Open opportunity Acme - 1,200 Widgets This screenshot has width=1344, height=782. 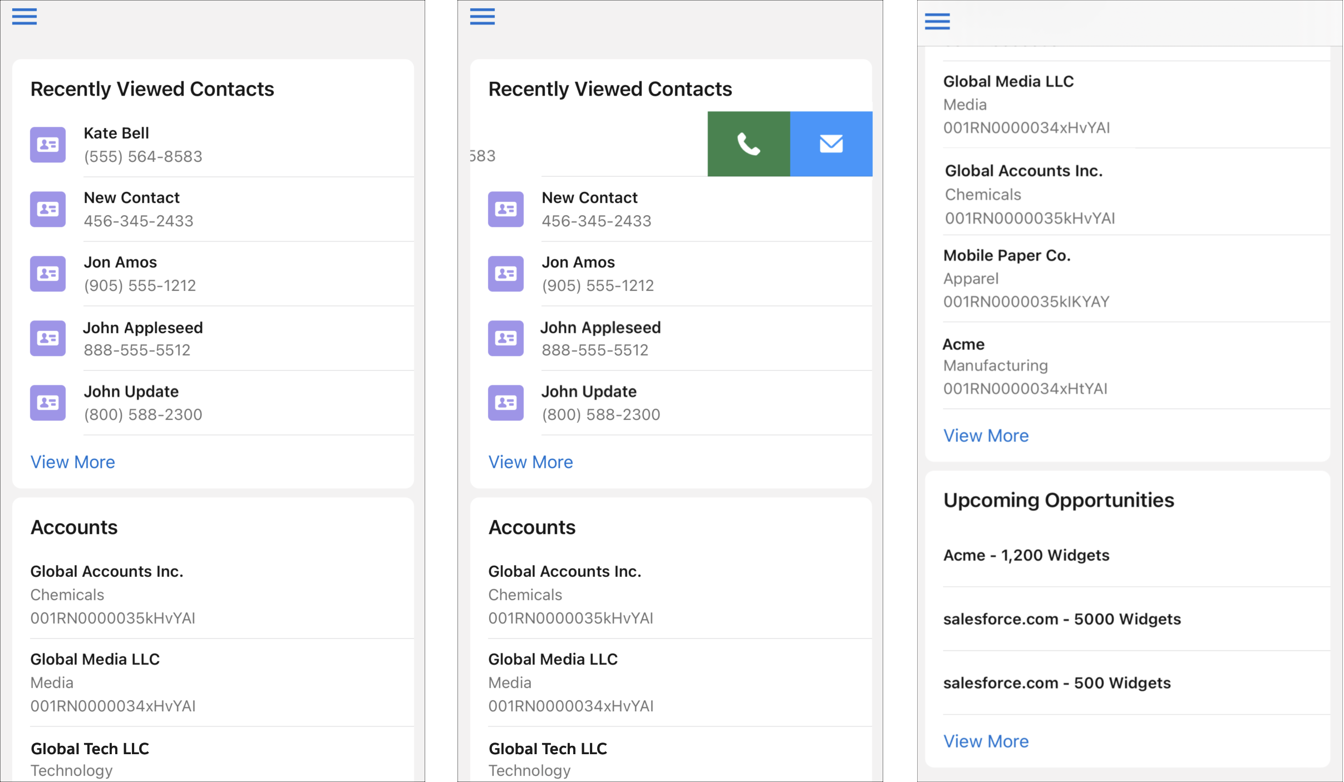coord(1027,555)
